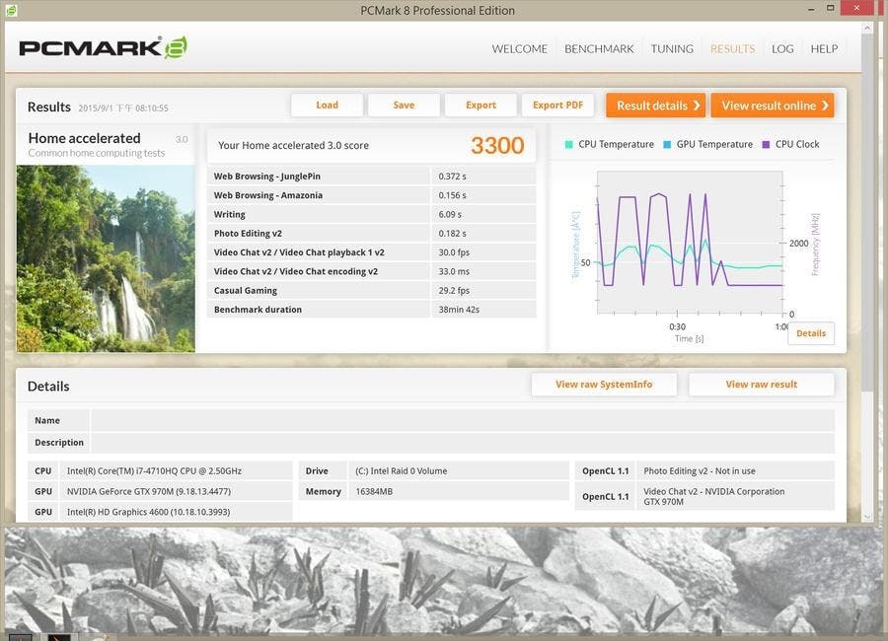Click the CPU Temperature legend swatch
Screen dimensions: 888x641
pos(569,144)
